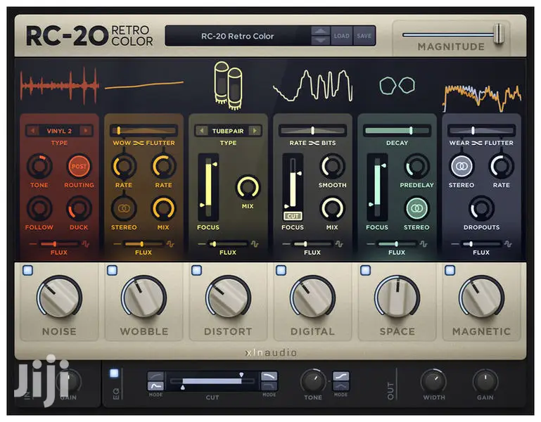
Task: Click the large DIGITAL amount knob
Action: [x=312, y=297]
